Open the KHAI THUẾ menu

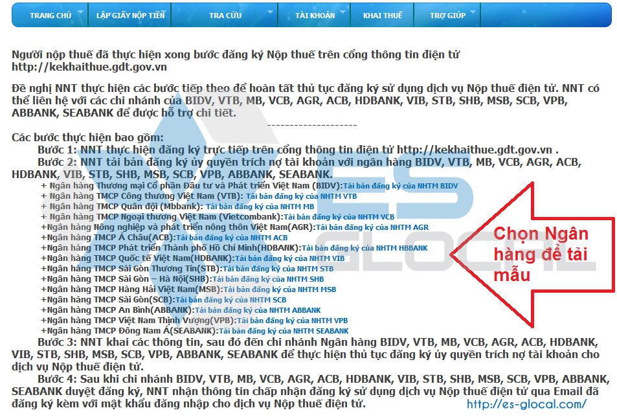click(383, 16)
